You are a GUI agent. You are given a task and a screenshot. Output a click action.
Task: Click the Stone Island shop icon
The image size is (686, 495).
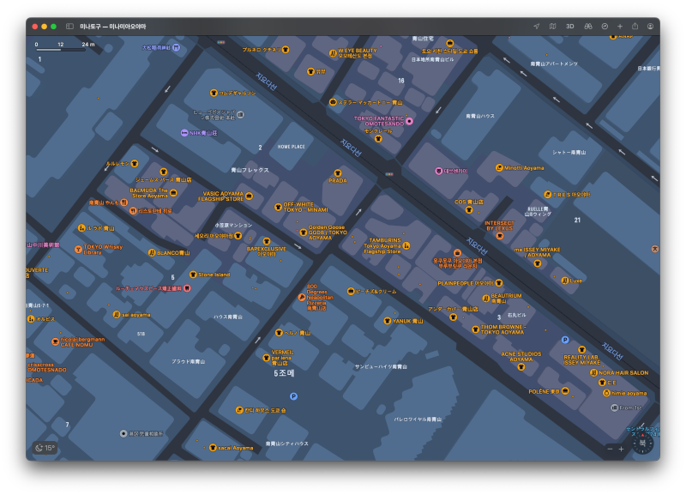coord(192,275)
